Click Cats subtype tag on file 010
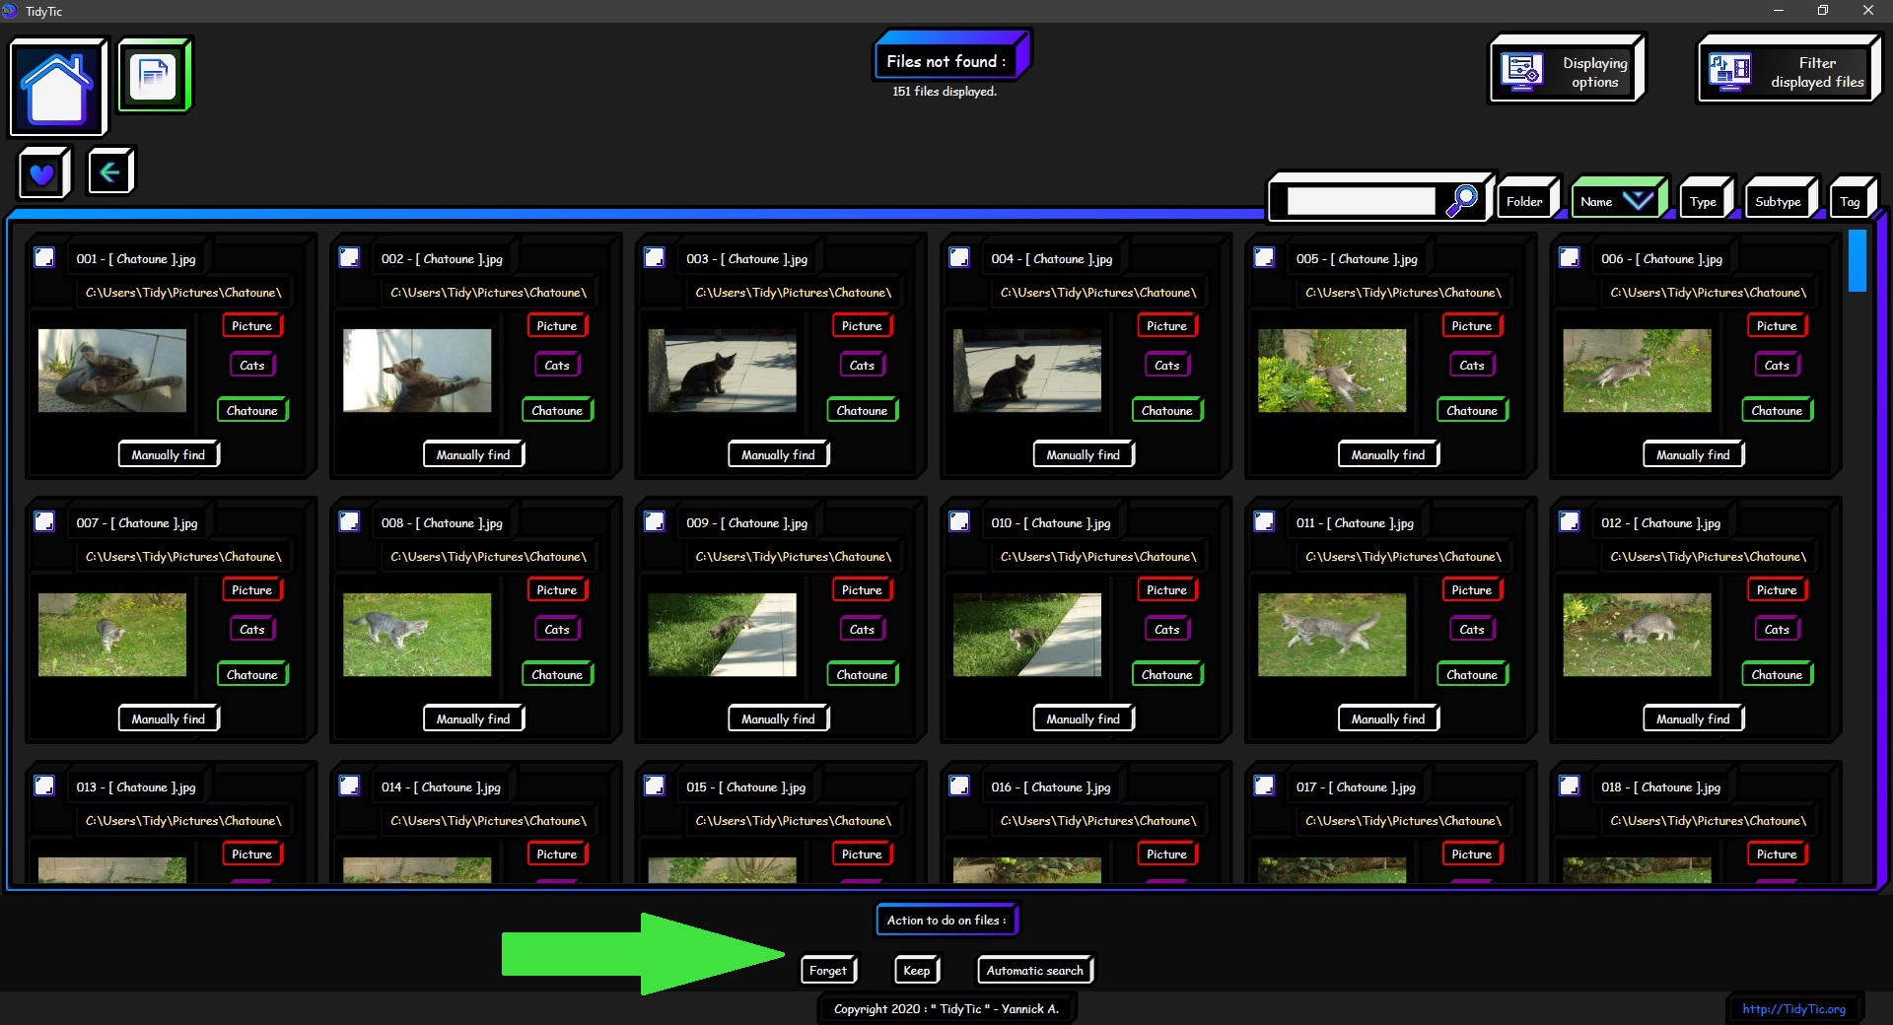This screenshot has height=1025, width=1893. click(x=1167, y=629)
